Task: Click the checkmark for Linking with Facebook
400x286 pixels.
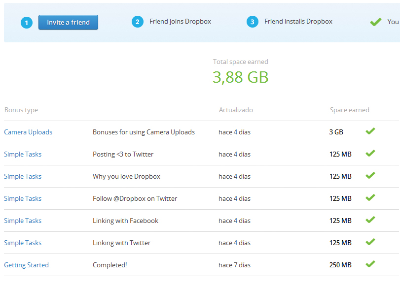Action: click(x=370, y=220)
